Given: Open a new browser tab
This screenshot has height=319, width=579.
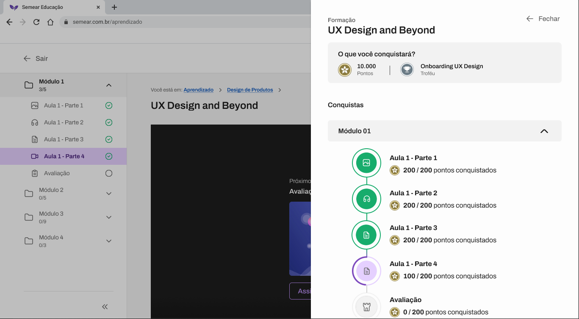Looking at the screenshot, I should (114, 7).
